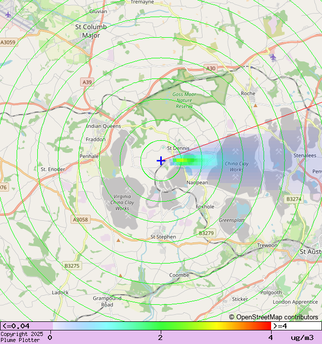Click the Sticker village label
The height and width of the screenshot is (344, 322).
240,299
